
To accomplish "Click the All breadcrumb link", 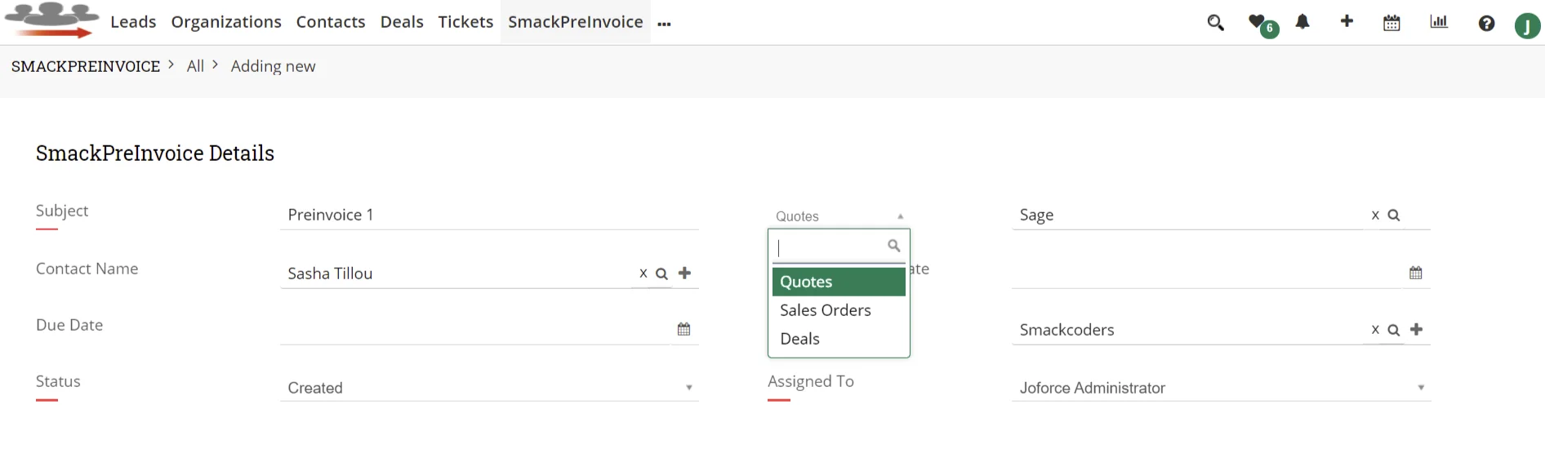I will (x=195, y=65).
